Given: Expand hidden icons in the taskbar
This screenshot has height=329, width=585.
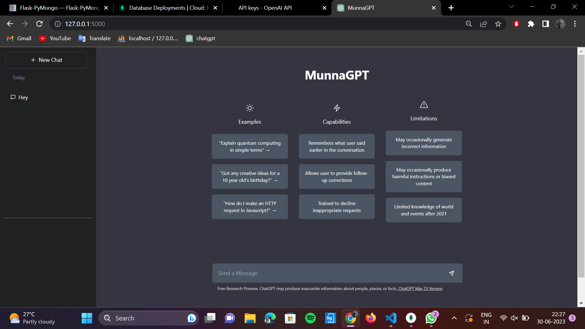Looking at the screenshot, I should (454, 318).
